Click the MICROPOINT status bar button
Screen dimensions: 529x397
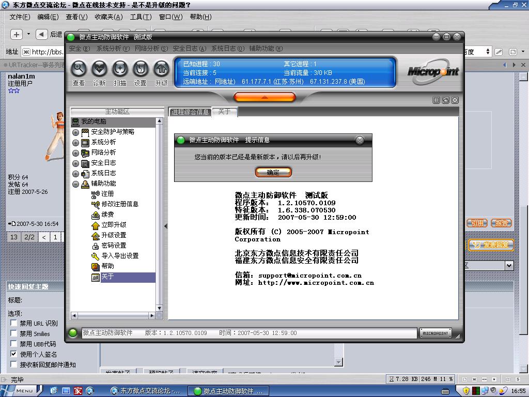435,333
